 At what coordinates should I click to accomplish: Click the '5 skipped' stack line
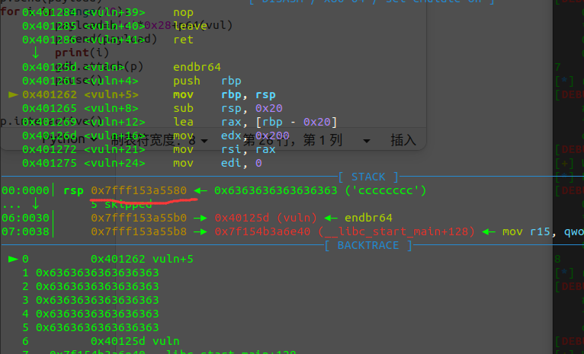(x=121, y=204)
